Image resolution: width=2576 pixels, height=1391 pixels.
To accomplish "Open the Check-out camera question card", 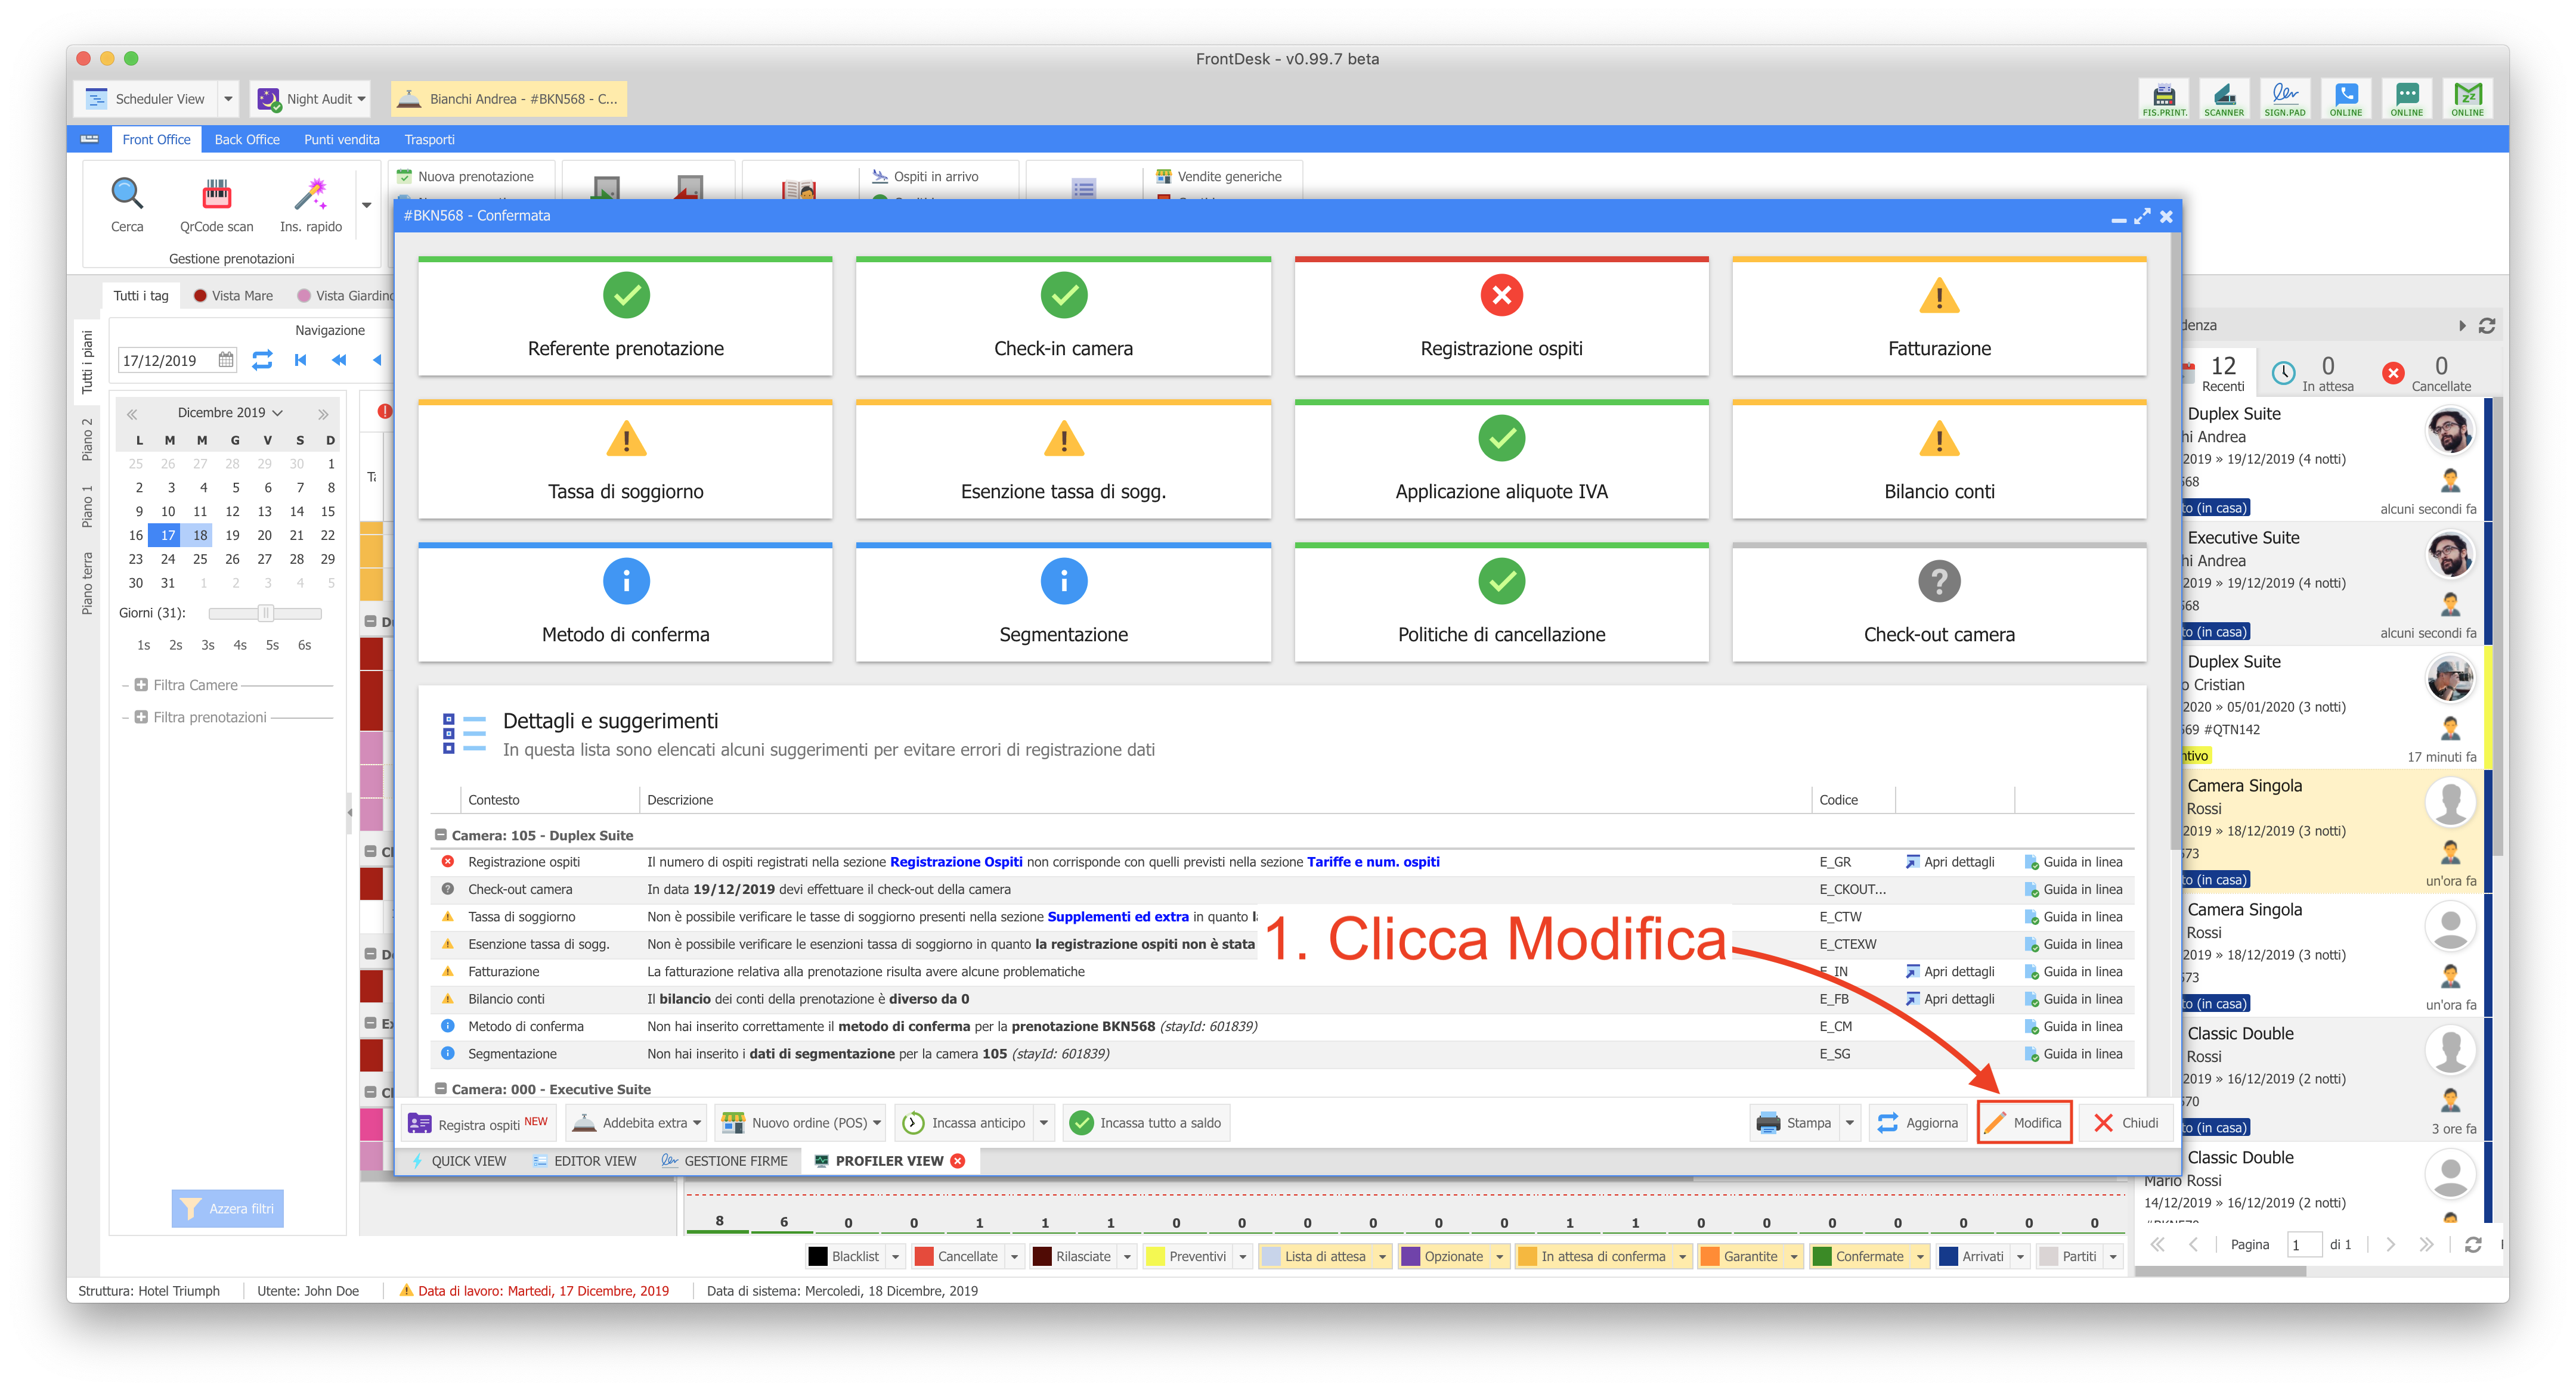I will tap(1939, 601).
